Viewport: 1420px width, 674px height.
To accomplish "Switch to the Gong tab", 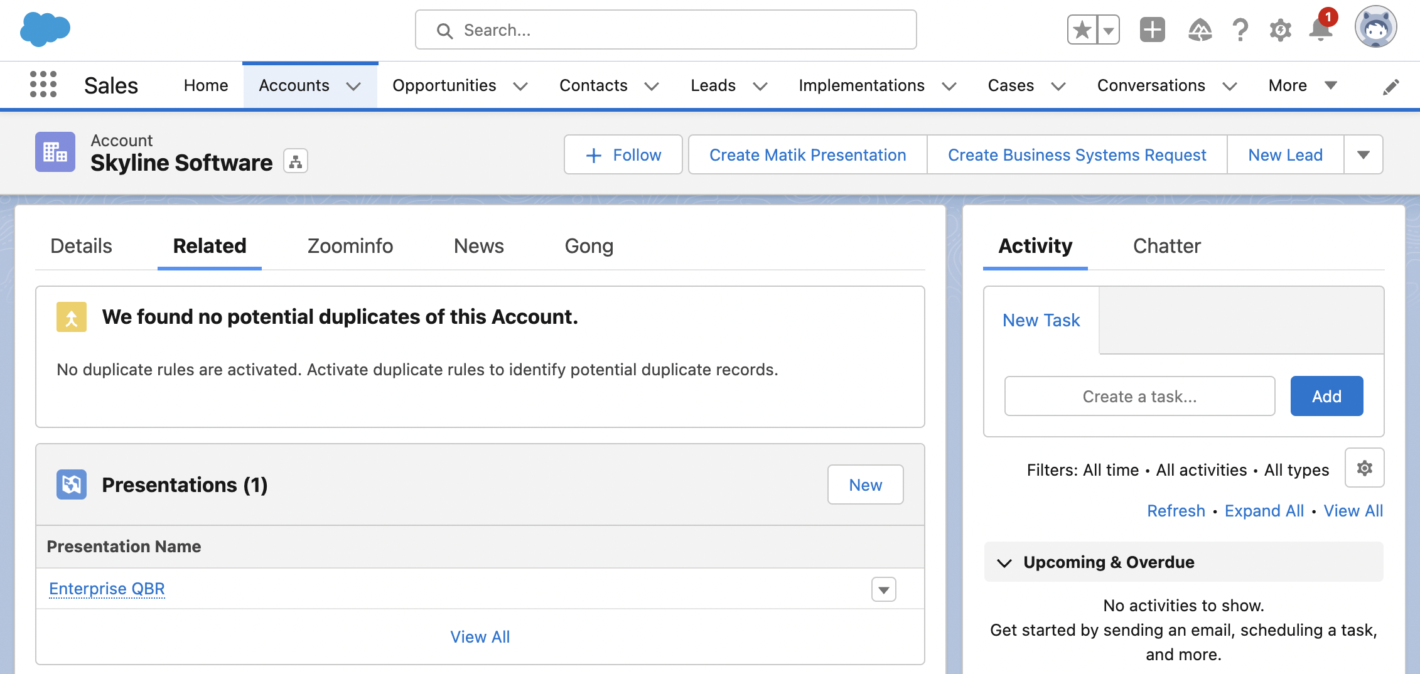I will [x=589, y=246].
